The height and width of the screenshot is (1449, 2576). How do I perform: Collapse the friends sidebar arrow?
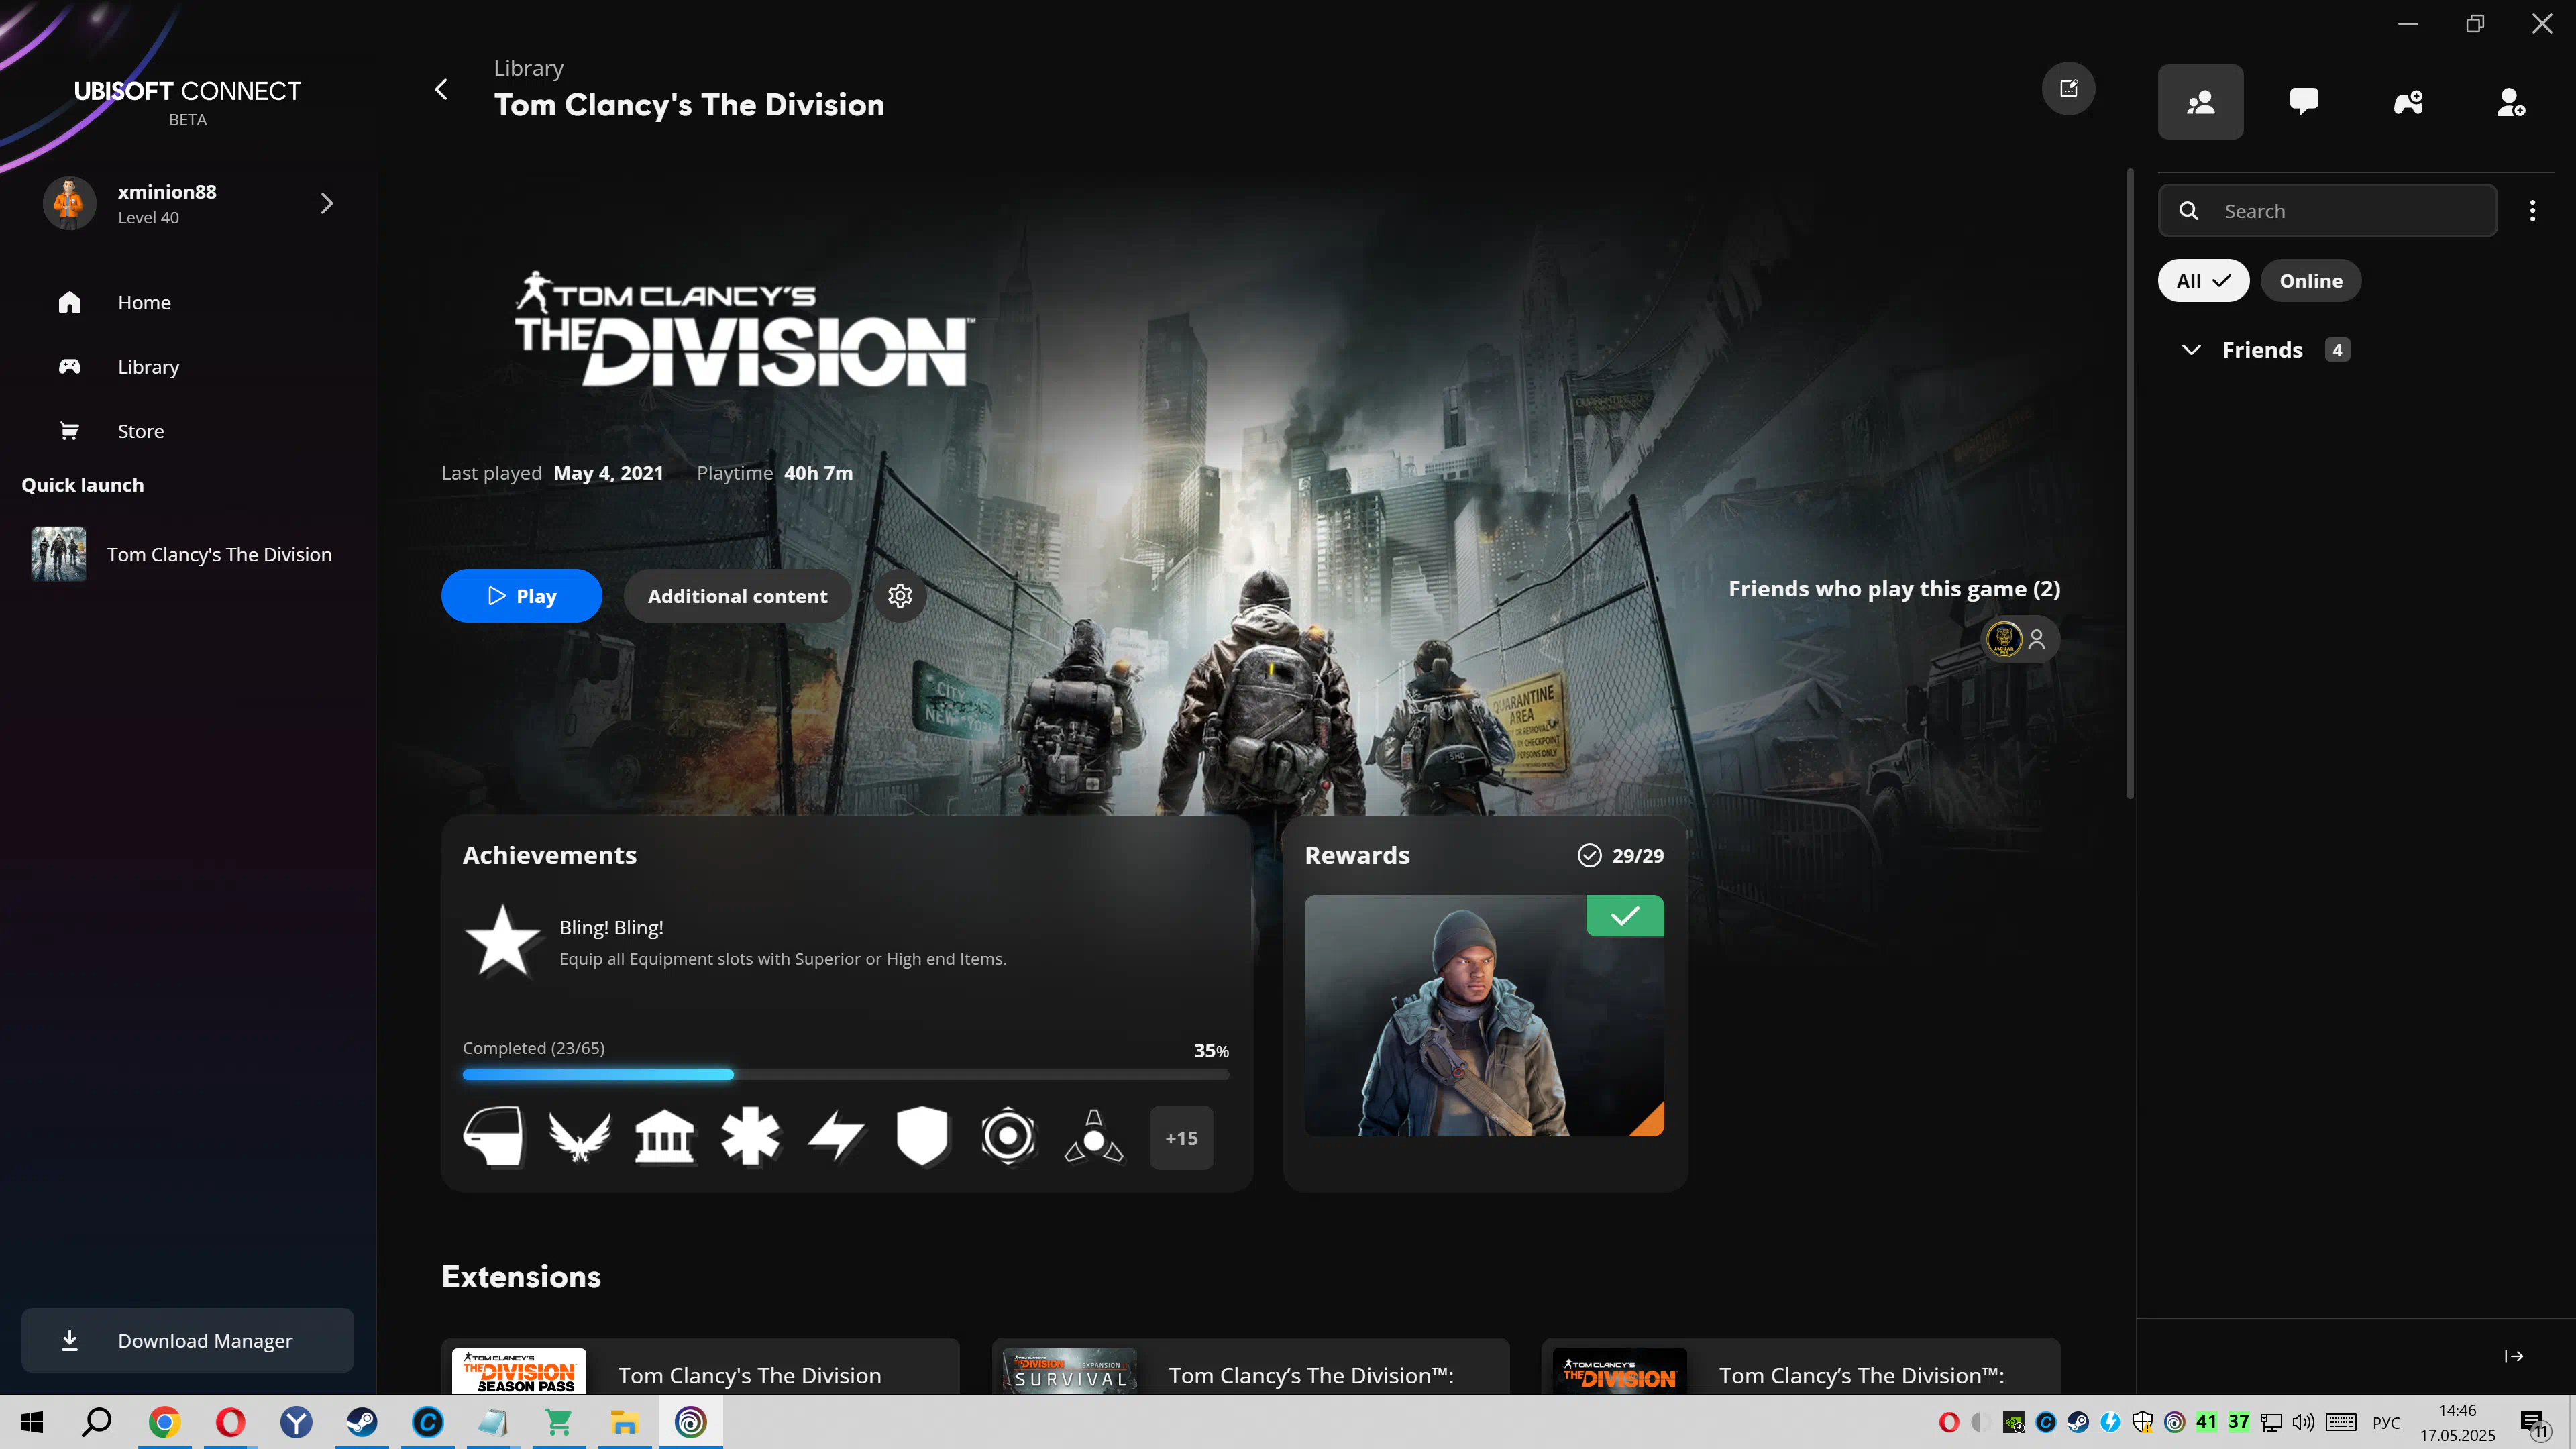[2513, 1357]
